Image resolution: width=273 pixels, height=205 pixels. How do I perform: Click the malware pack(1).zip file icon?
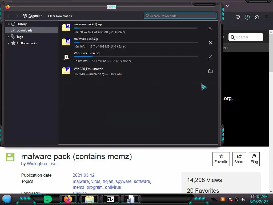[x=66, y=28]
